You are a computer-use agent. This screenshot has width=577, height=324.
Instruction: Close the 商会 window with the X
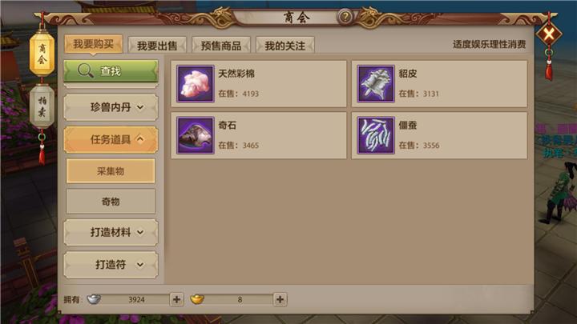549,35
